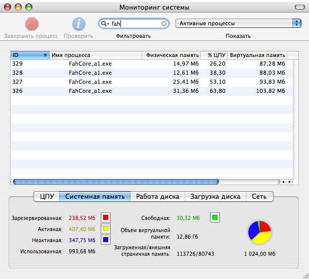This screenshot has width=309, height=279.
Task: Click the green Свободная color swatch
Action: 215,218
